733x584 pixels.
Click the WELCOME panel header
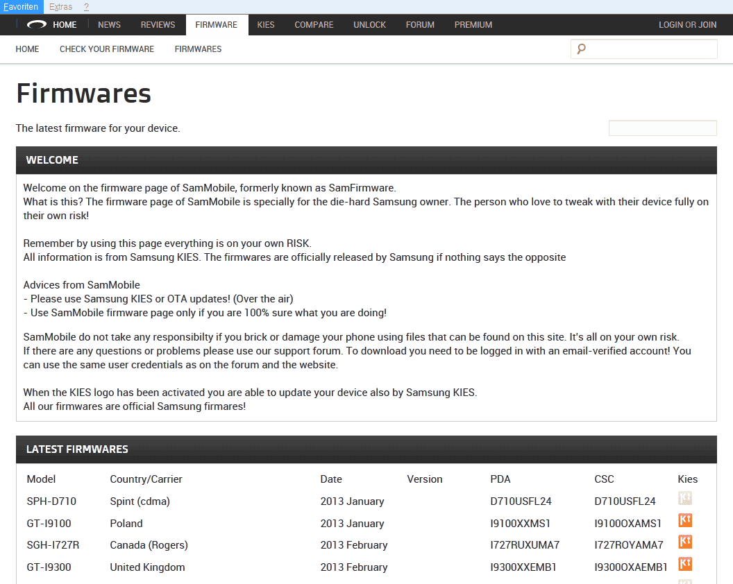pyautogui.click(x=366, y=160)
